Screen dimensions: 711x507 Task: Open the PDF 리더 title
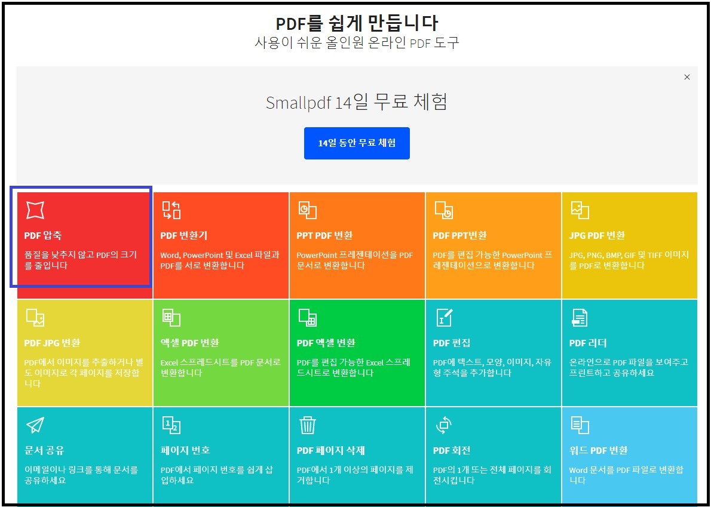[588, 343]
